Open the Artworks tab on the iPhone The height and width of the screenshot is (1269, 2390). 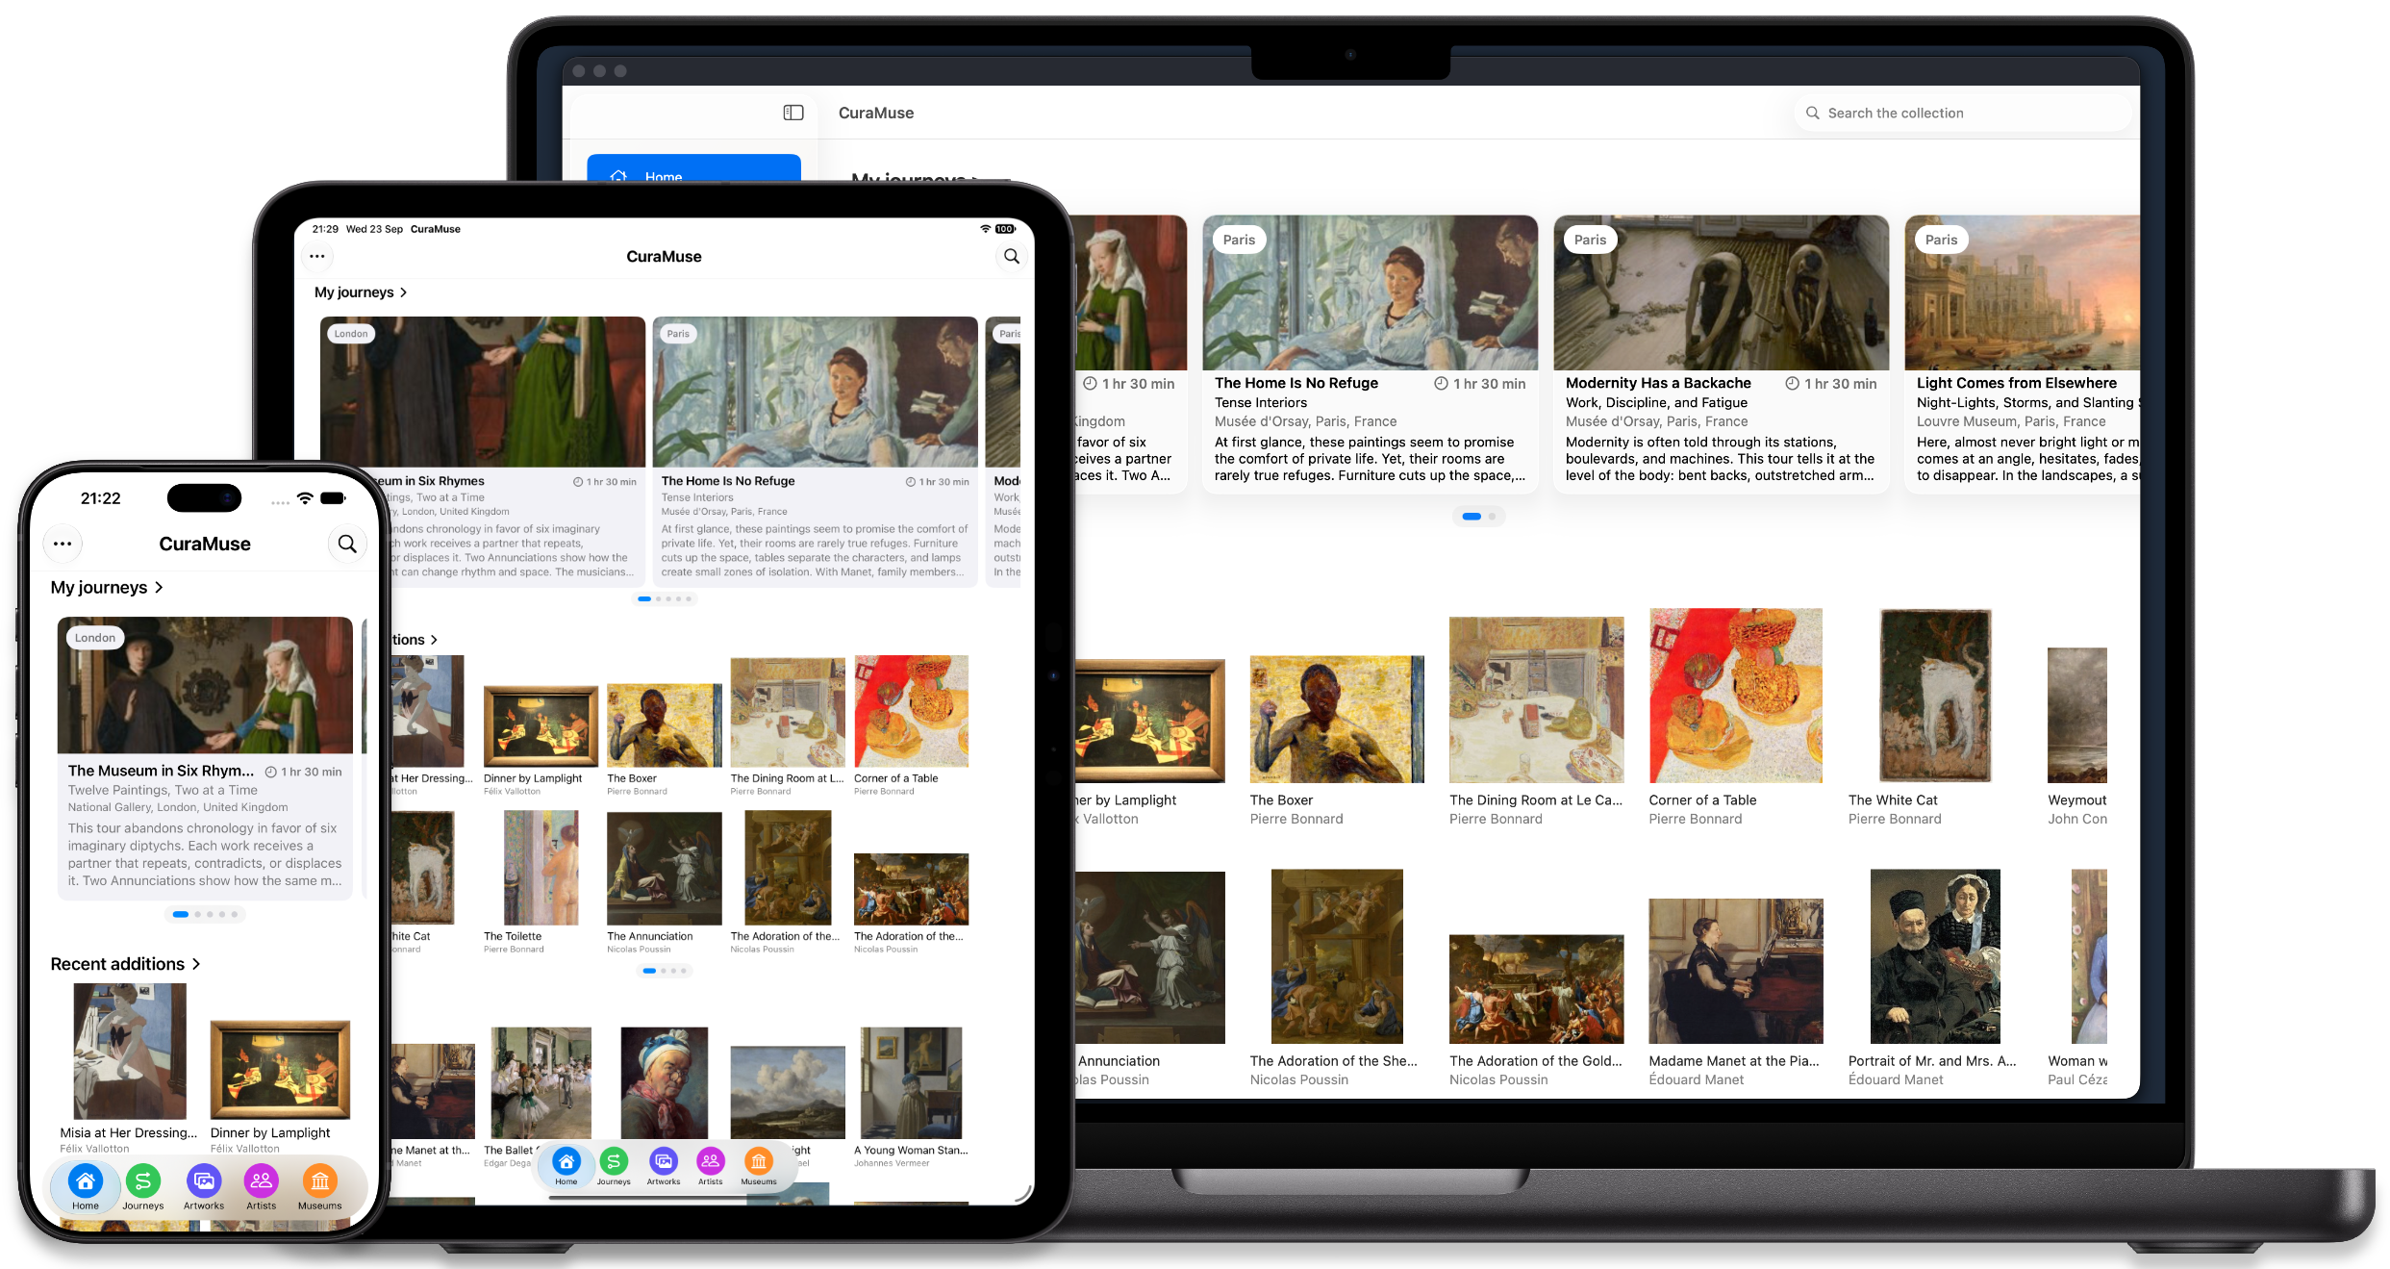tap(204, 1187)
